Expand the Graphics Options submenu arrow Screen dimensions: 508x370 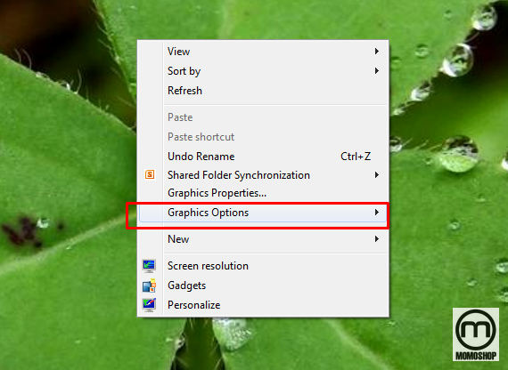pyautogui.click(x=376, y=213)
